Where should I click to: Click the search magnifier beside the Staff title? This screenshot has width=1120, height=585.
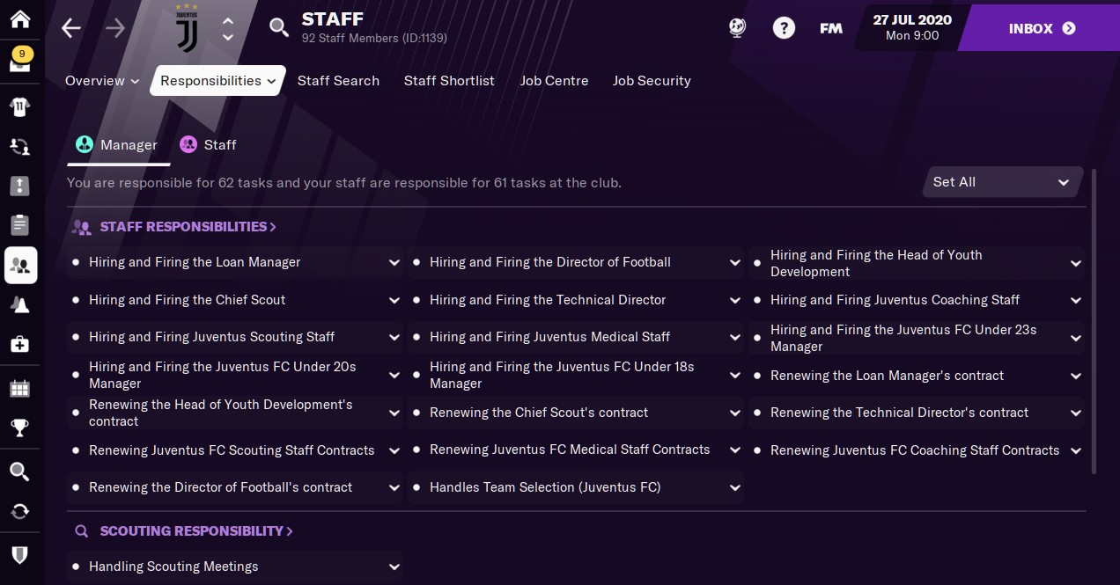click(x=279, y=28)
